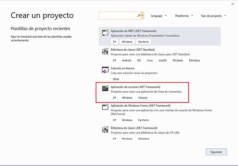Image resolution: width=238 pixels, height=166 pixels.
Task: Click the WPF application template icon
Action: coord(105,33)
